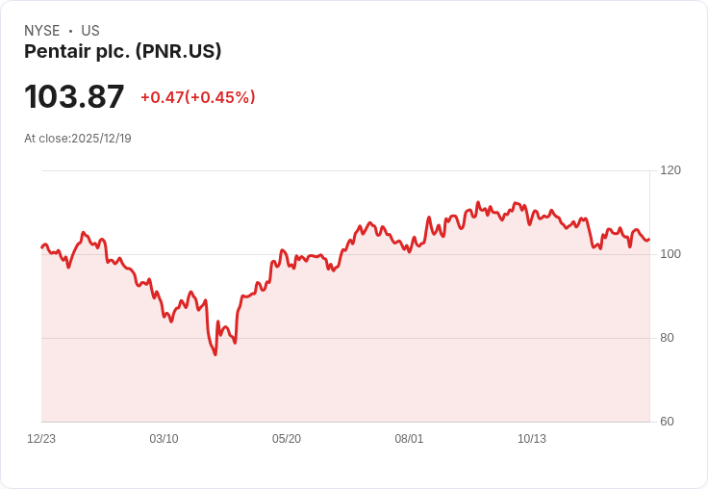Screen dimensions: 708x489
Task: Click the chart's highest peak near 112
Action: click(478, 202)
